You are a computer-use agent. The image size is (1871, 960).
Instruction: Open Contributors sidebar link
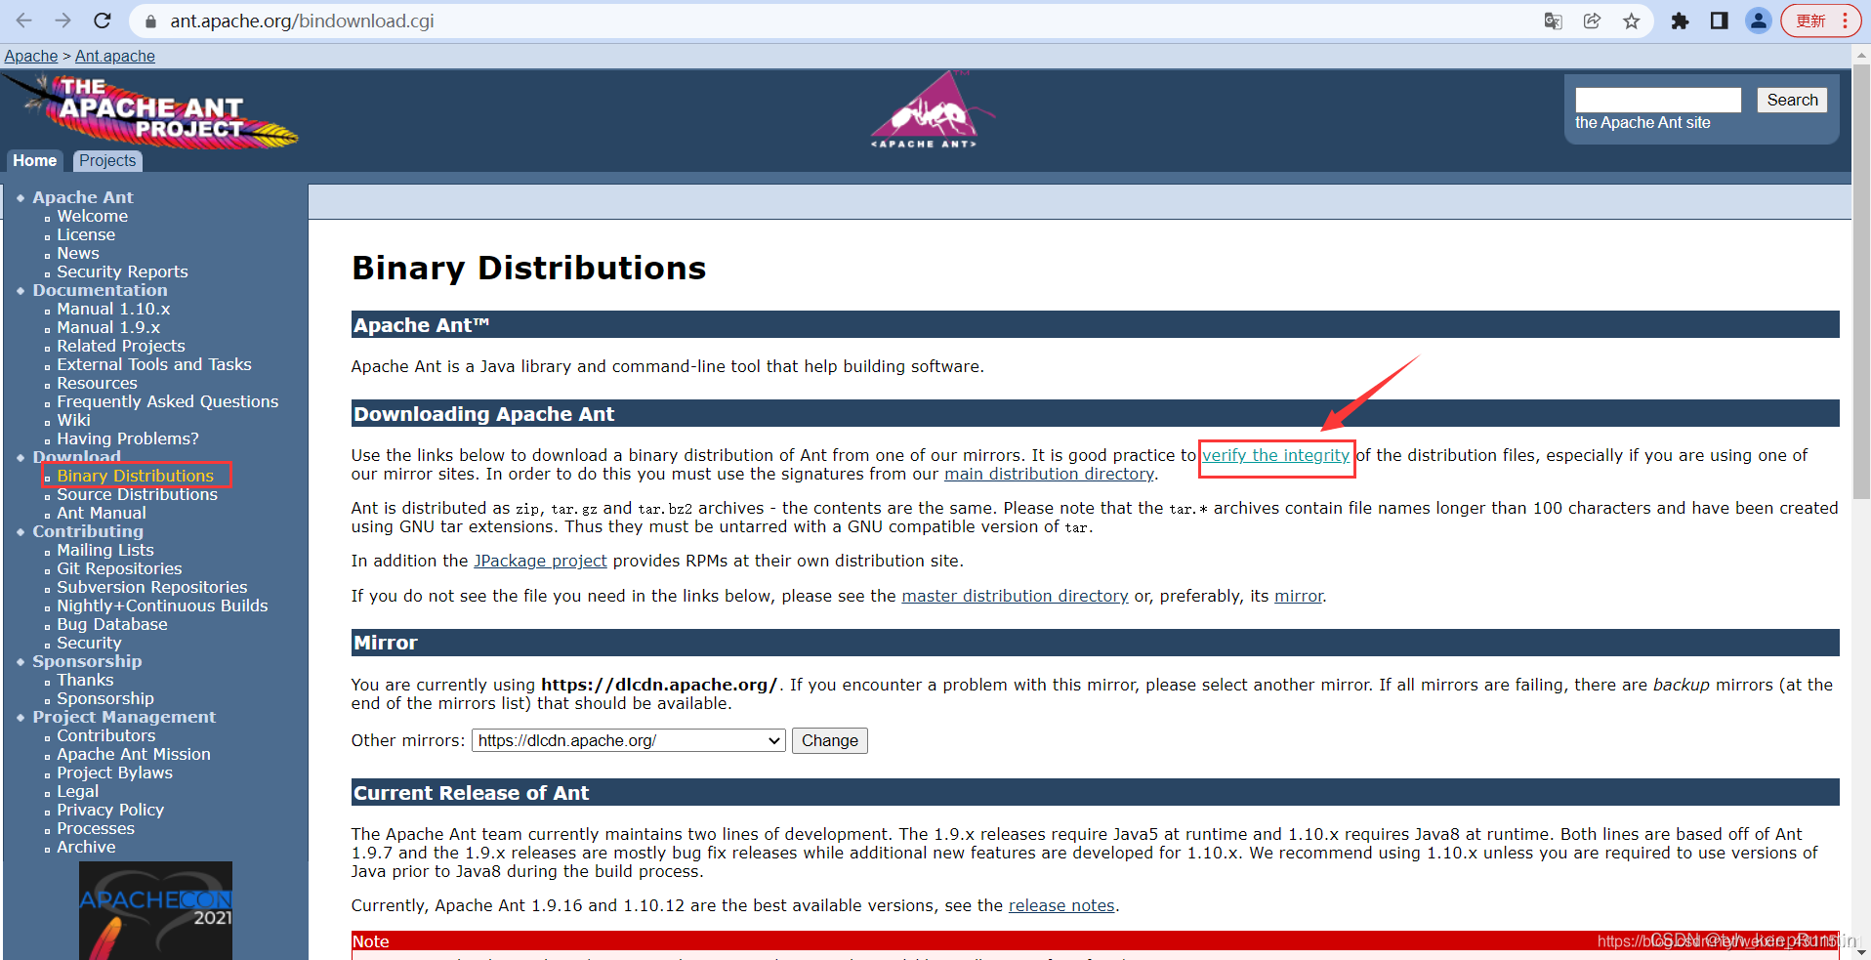pyautogui.click(x=106, y=735)
